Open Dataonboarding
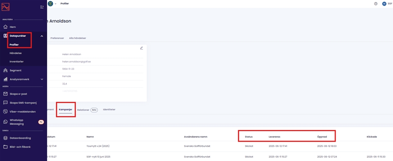 pos(20,138)
